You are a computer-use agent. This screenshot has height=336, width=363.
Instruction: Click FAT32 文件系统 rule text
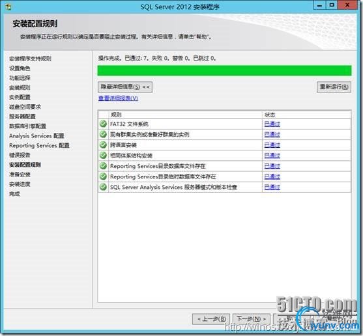pos(129,124)
